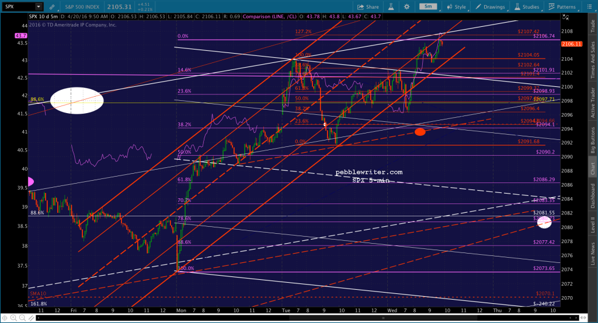The width and height of the screenshot is (598, 323).
Task: Click the $2086.29 level label
Action: [x=544, y=180]
